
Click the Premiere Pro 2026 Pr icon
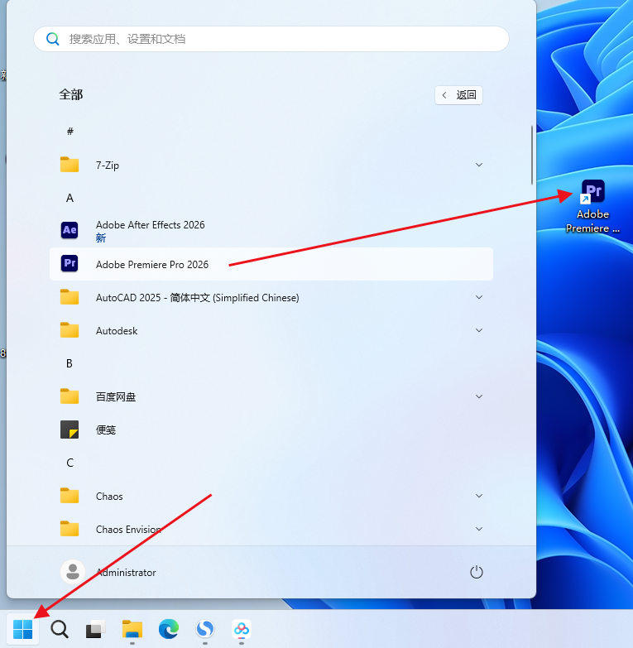pos(70,264)
